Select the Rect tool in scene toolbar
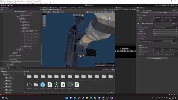This screenshot has width=178, height=100. coord(44,24)
